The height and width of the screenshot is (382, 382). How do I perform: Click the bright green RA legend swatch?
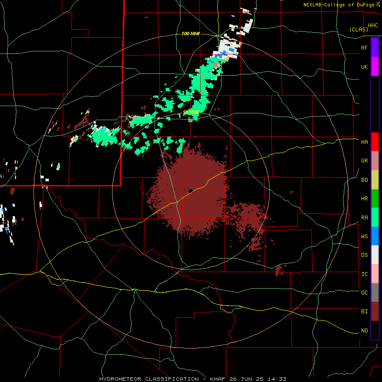click(375, 217)
